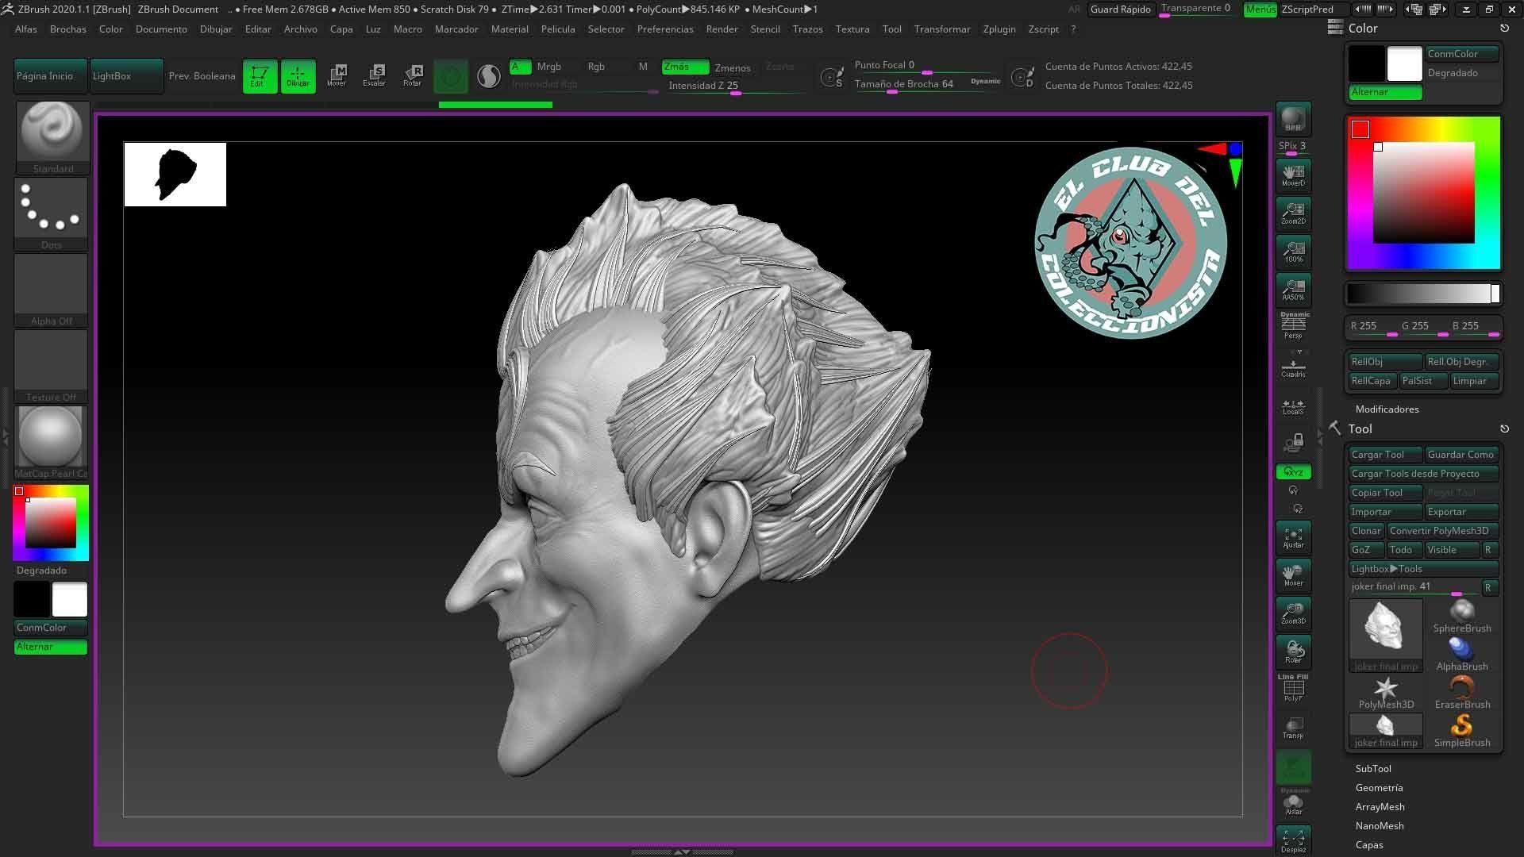This screenshot has height=857, width=1524.
Task: Select the PolyMesh3D star tool
Action: 1386,692
